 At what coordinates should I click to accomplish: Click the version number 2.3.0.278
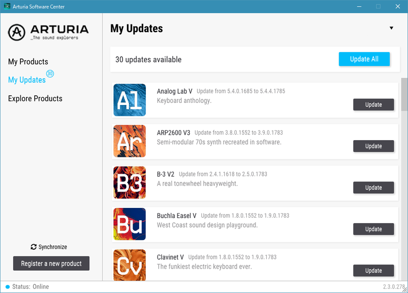coord(393,287)
